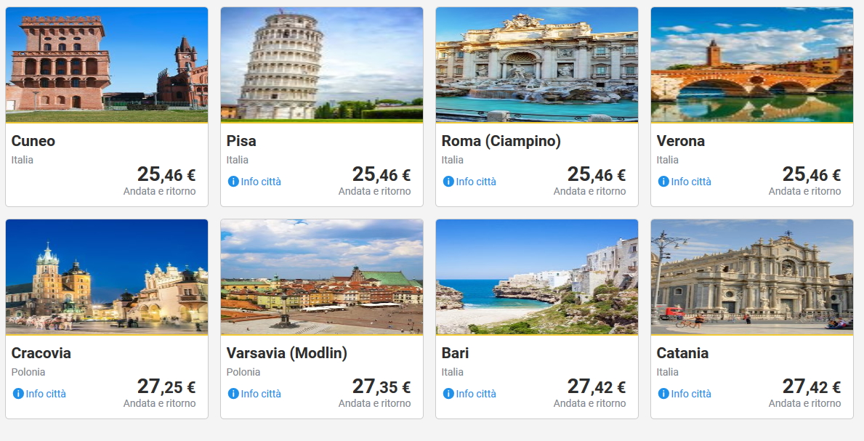Open the Verona bridge image

pyautogui.click(x=752, y=65)
